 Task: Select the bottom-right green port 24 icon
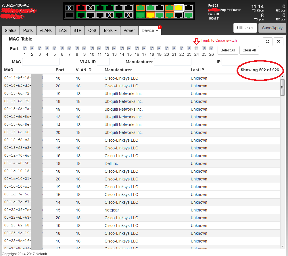coord(188,15)
